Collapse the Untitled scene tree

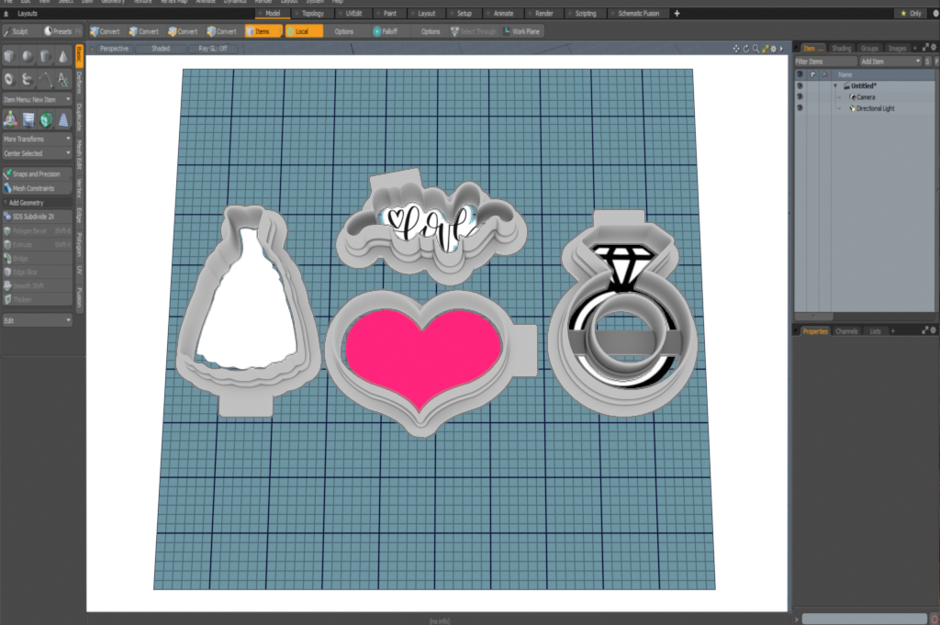point(835,85)
